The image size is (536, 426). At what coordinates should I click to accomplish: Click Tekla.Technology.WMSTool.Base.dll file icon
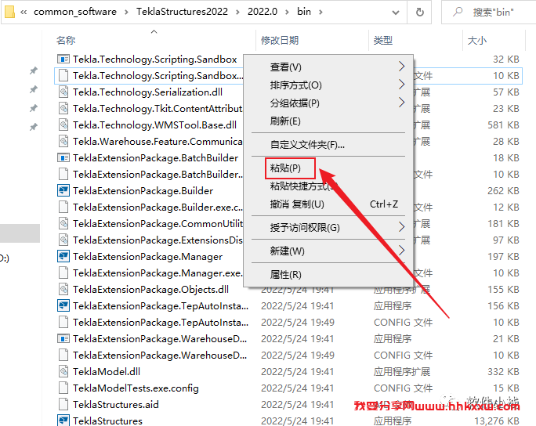[63, 125]
